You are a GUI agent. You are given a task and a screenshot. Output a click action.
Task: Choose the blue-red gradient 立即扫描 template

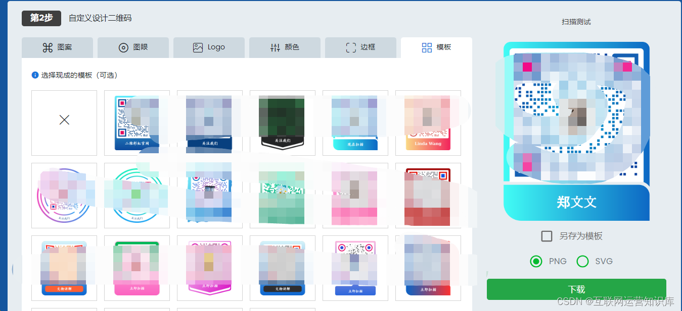[x=428, y=268]
